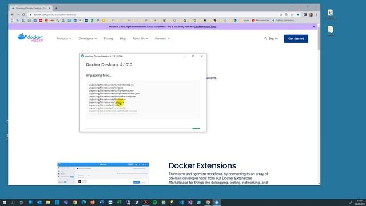
Task: Open File Explorer from the taskbar
Action: (48, 203)
